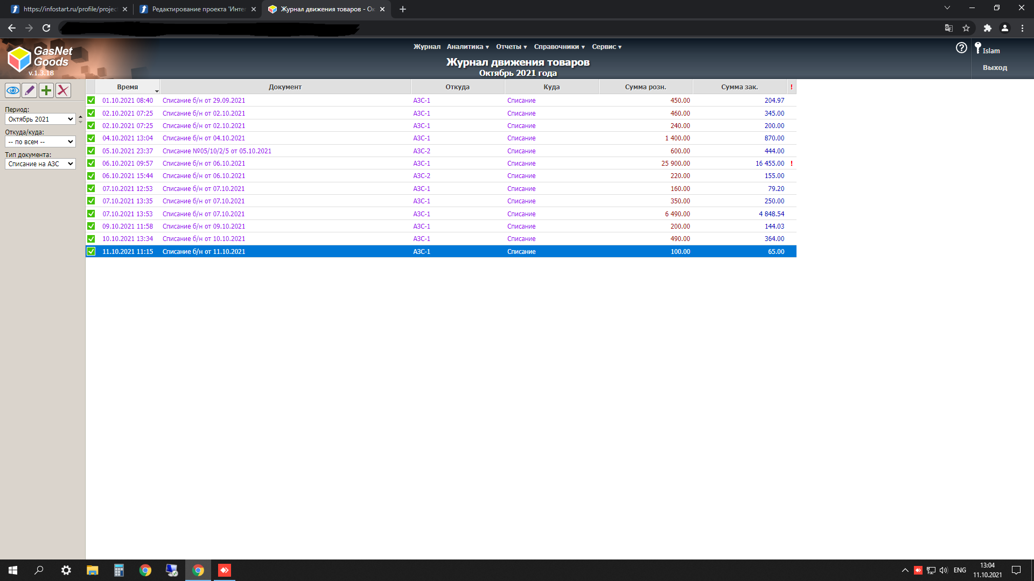Viewport: 1034px width, 581px height.
Task: Open Calculator from taskbar
Action: (119, 570)
